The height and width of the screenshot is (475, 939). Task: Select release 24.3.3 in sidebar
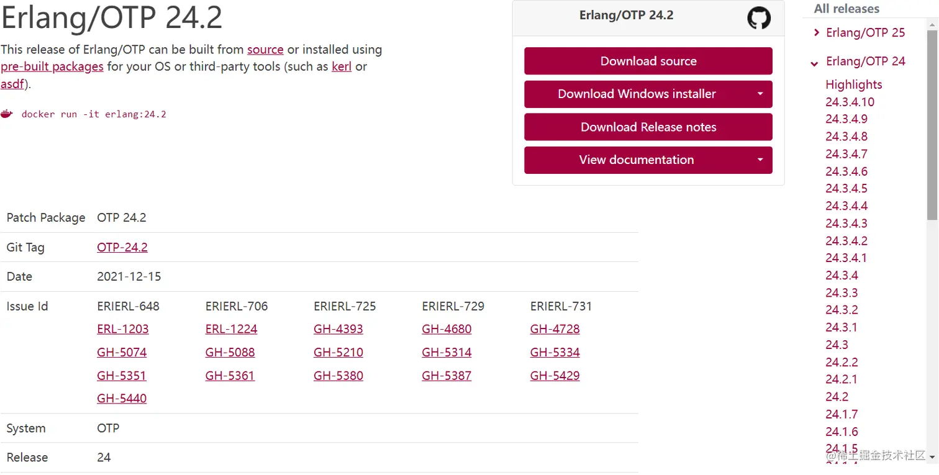click(x=841, y=292)
